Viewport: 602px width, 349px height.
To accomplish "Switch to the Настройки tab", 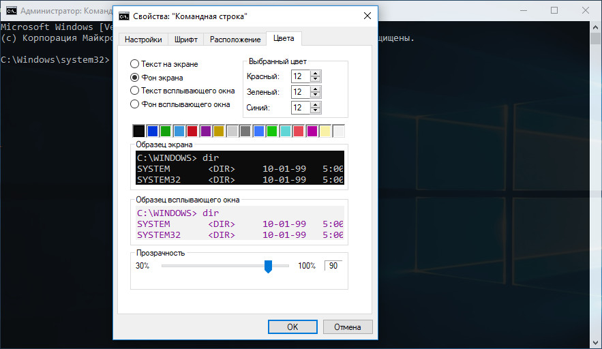I will [143, 40].
